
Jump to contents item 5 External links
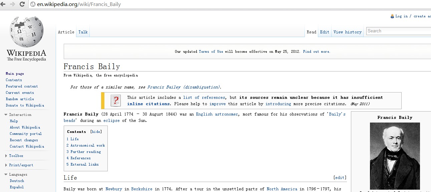pos(82,164)
